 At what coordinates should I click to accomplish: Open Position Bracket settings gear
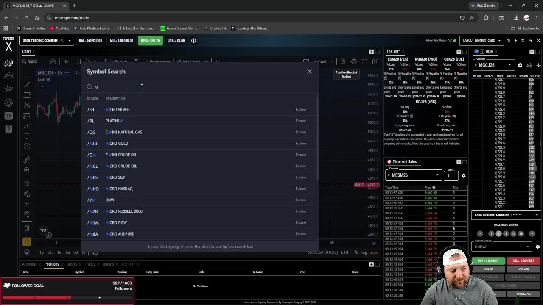537,247
